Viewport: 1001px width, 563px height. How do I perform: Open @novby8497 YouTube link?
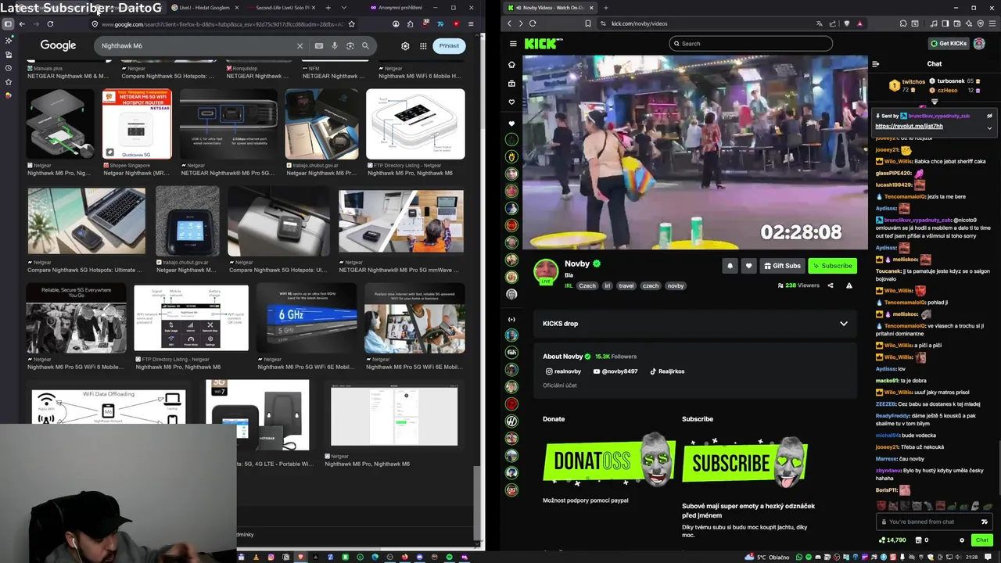615,371
